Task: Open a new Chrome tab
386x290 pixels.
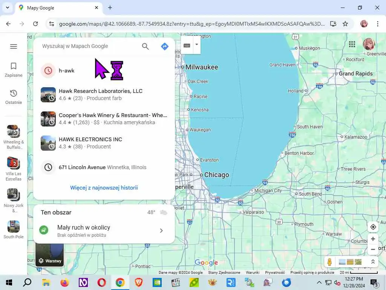Action: (110, 8)
